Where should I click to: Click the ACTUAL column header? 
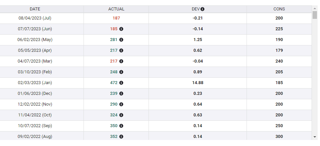pyautogui.click(x=116, y=9)
